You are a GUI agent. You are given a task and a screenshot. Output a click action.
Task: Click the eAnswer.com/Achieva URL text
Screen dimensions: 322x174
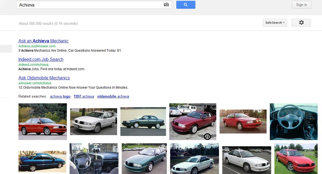[x=35, y=83]
